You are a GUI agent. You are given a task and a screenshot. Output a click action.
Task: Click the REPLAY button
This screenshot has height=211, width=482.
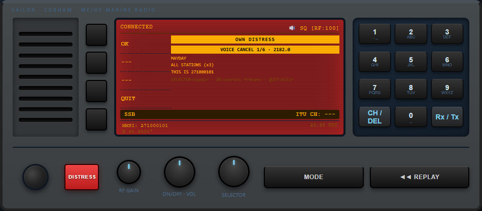420,177
